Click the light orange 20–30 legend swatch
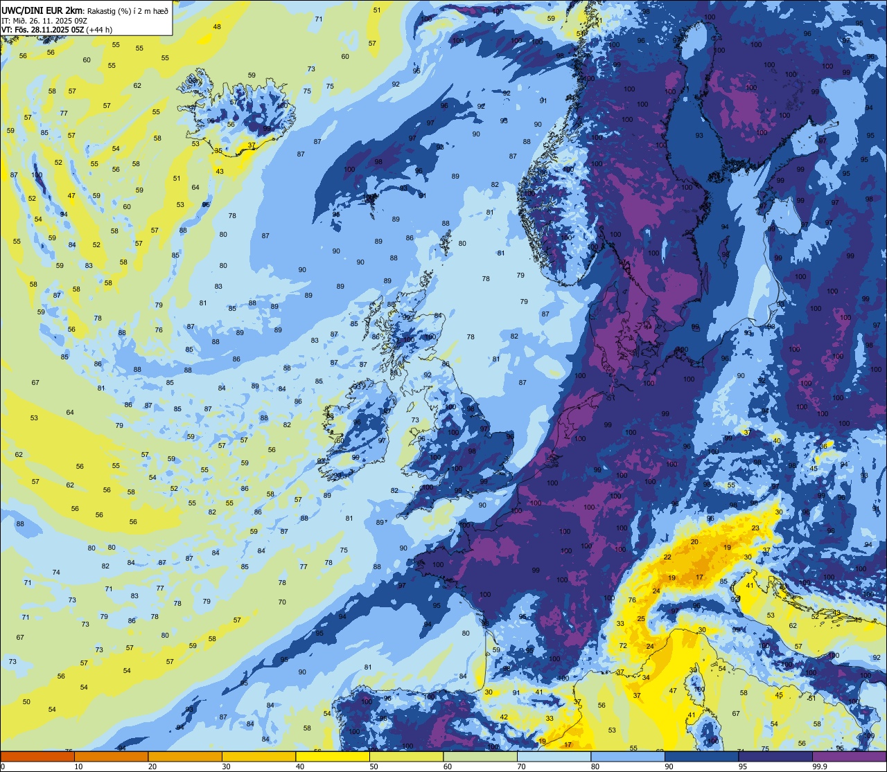The width and height of the screenshot is (887, 772). click(185, 756)
